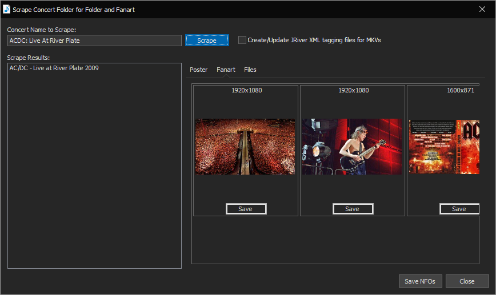The width and height of the screenshot is (496, 295).
Task: Save the stadium crowd fanart image
Action: point(246,209)
